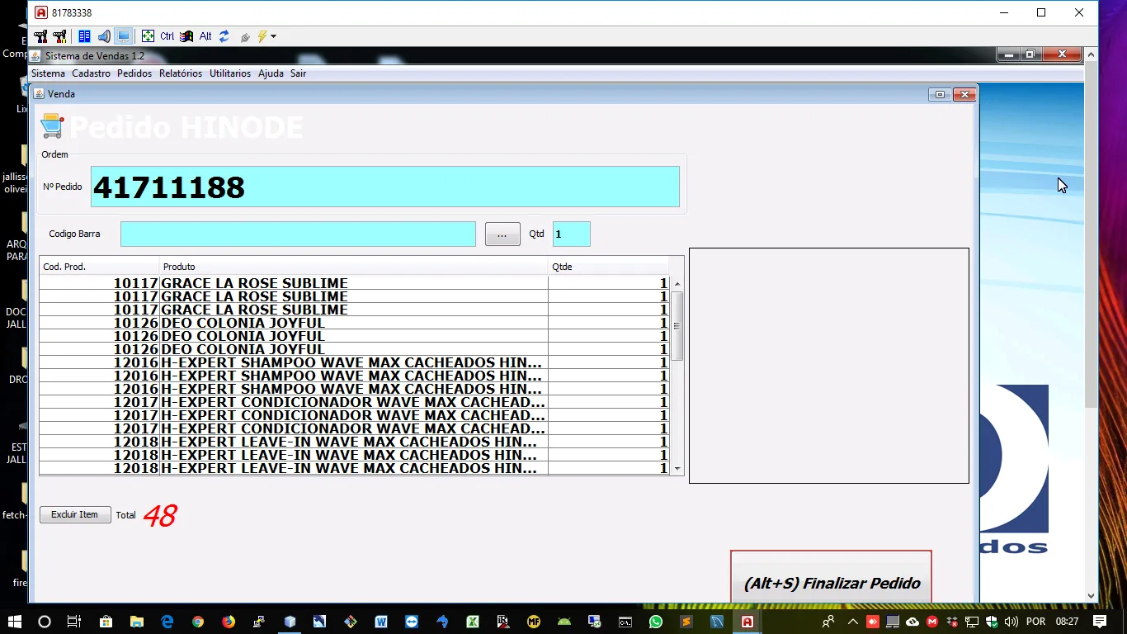This screenshot has height=634, width=1127.
Task: Open Sublime Text from the taskbar
Action: [686, 622]
